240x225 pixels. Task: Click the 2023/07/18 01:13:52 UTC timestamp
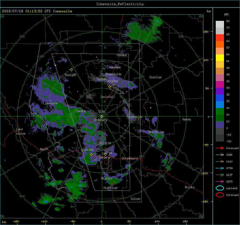click(x=37, y=11)
